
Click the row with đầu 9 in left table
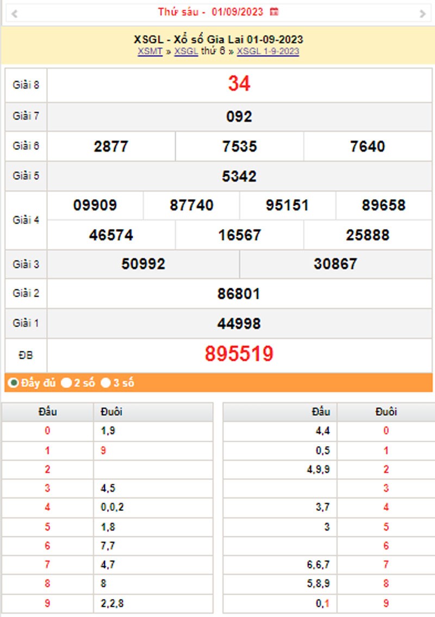click(47, 602)
